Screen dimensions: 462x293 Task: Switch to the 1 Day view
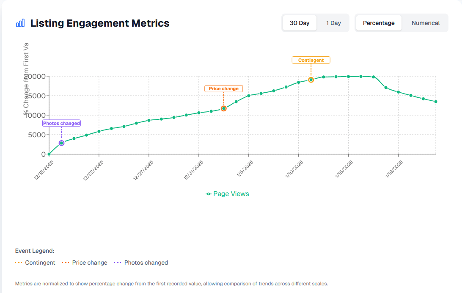click(334, 23)
